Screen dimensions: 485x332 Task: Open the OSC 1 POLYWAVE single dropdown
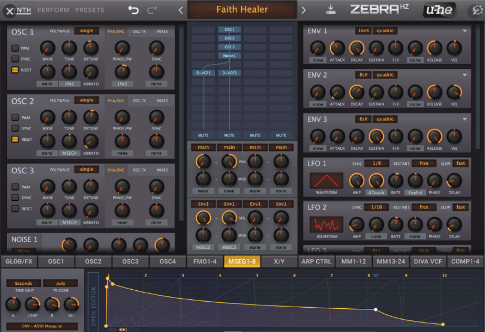[86, 31]
